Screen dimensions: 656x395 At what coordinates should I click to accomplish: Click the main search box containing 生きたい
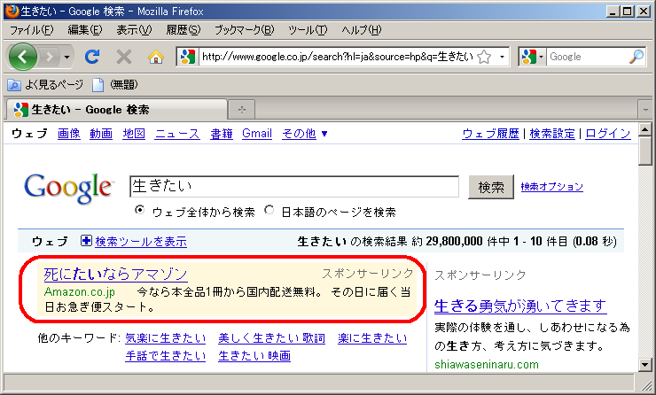click(294, 186)
